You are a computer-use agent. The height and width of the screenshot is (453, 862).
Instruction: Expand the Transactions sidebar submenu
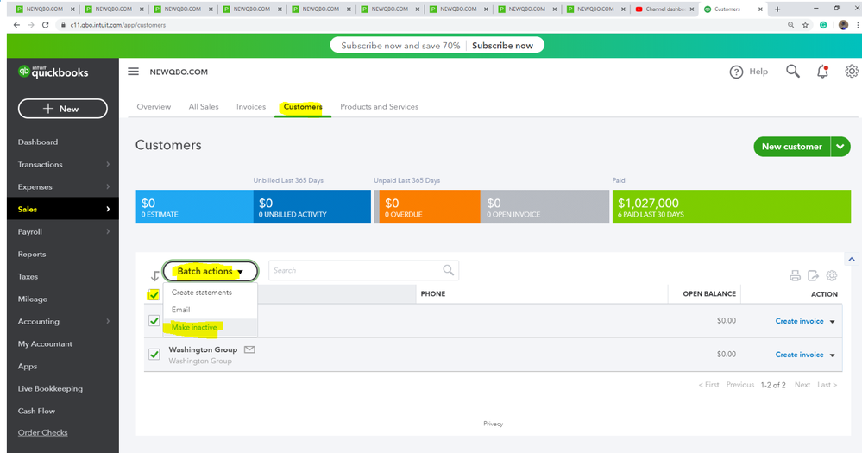pos(108,165)
